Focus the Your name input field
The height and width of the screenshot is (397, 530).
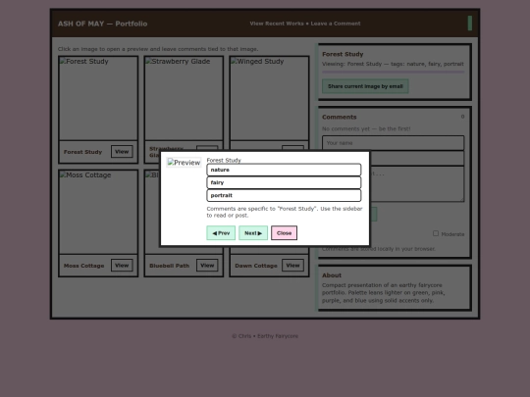pos(394,143)
